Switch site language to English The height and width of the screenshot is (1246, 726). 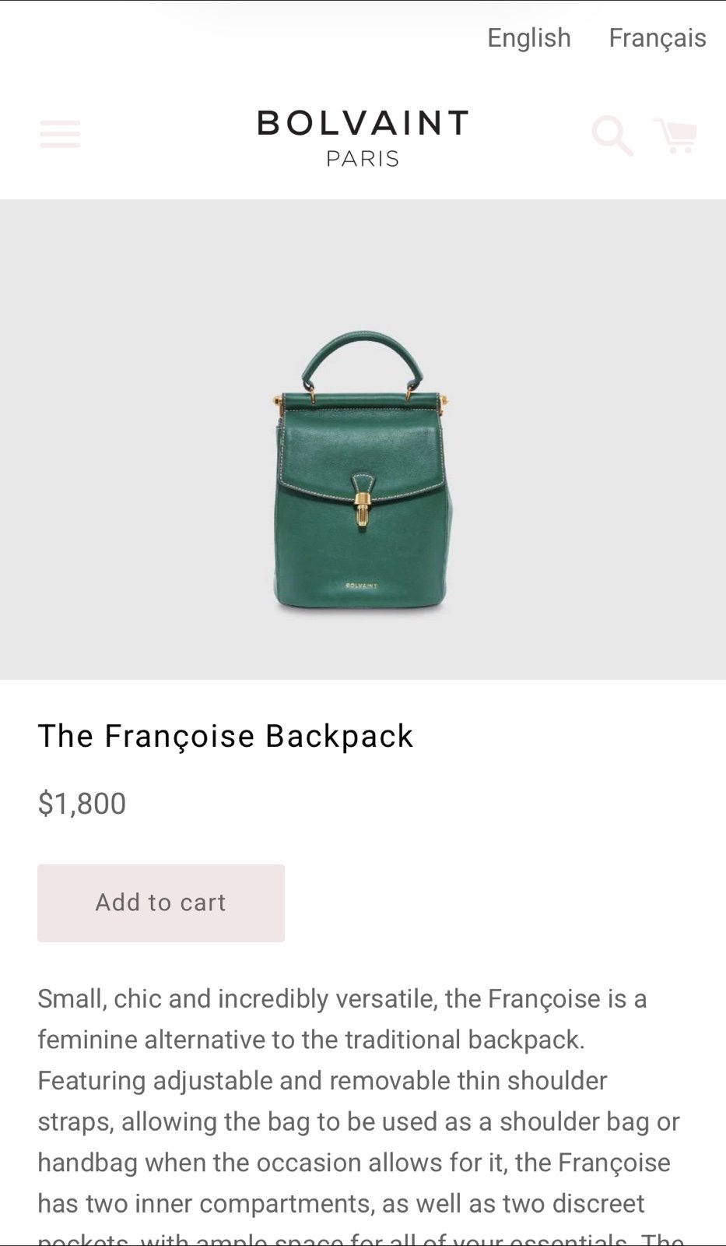point(529,37)
